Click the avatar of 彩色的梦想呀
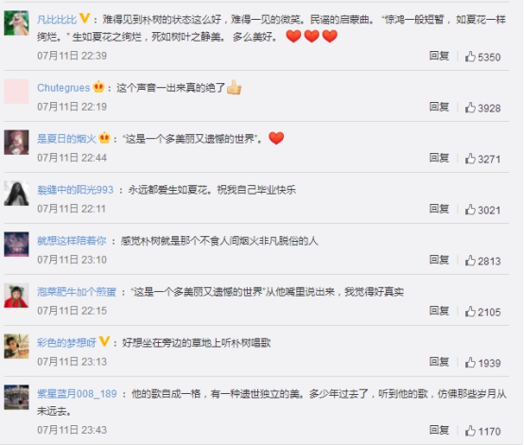This screenshot has width=524, height=445. [x=16, y=346]
